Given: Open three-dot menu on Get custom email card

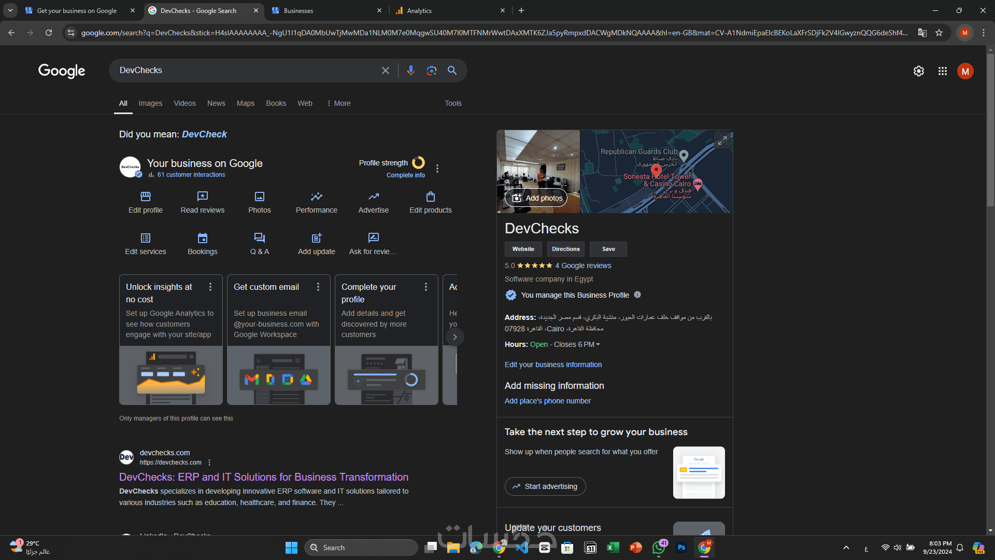Looking at the screenshot, I should (x=318, y=287).
